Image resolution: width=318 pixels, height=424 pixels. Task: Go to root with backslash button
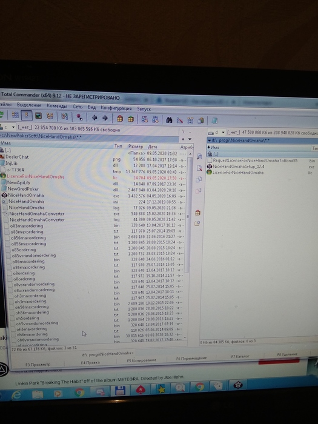pyautogui.click(x=183, y=131)
